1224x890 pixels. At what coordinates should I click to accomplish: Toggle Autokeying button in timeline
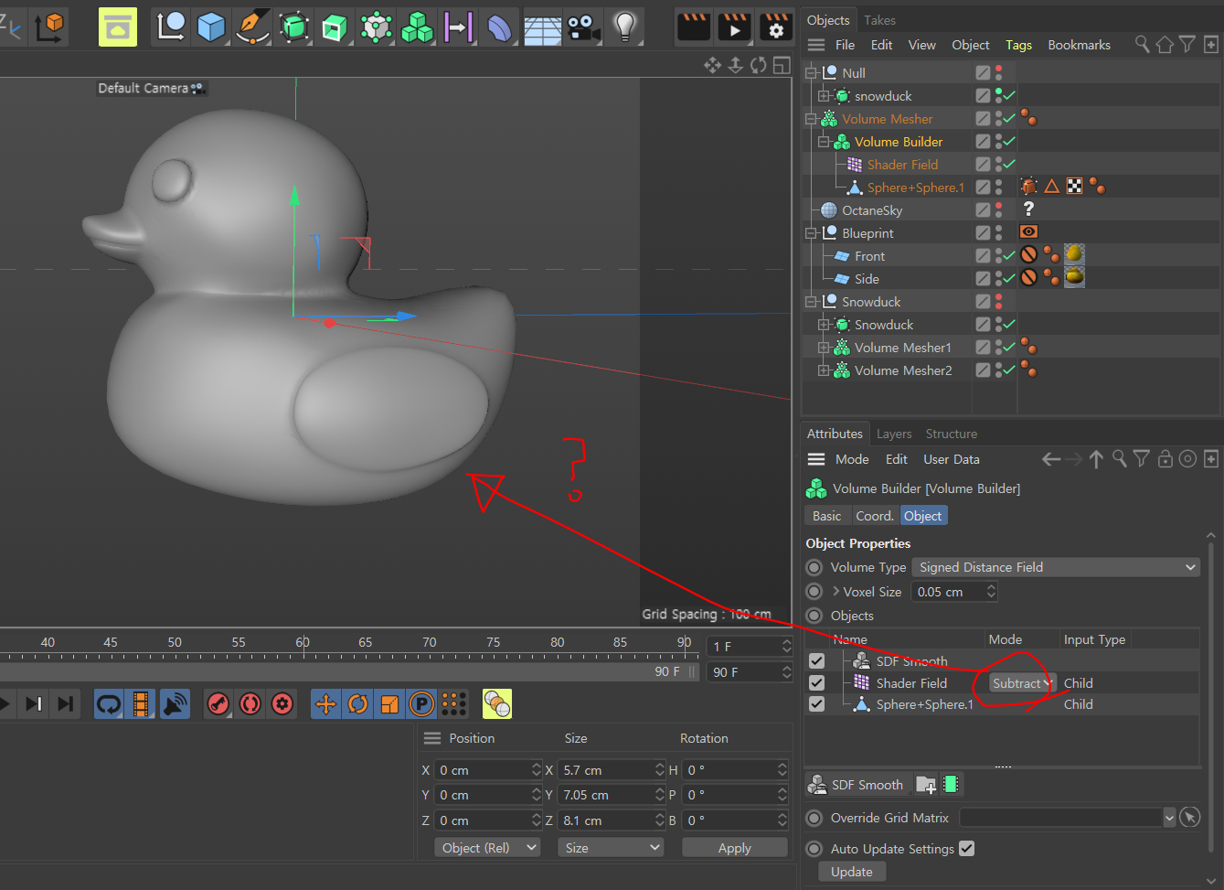(250, 703)
